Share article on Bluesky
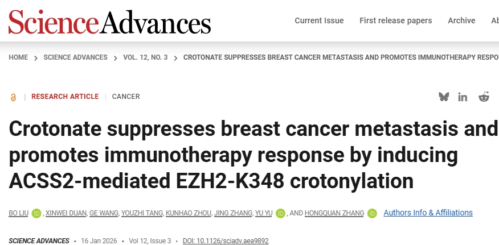Viewport: 499px width, 245px height. pos(444,97)
